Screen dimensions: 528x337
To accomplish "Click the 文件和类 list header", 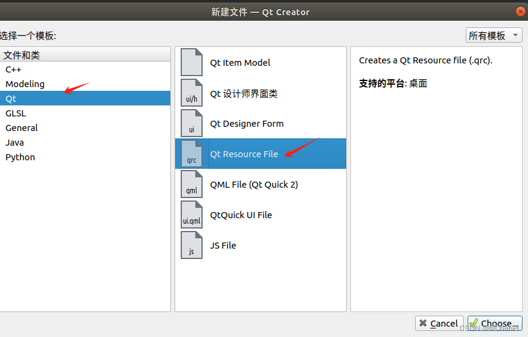I will (85, 55).
